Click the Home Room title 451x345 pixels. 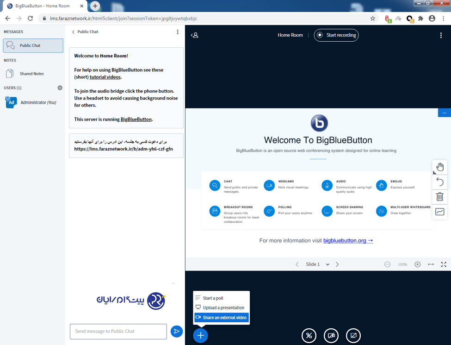(x=290, y=35)
